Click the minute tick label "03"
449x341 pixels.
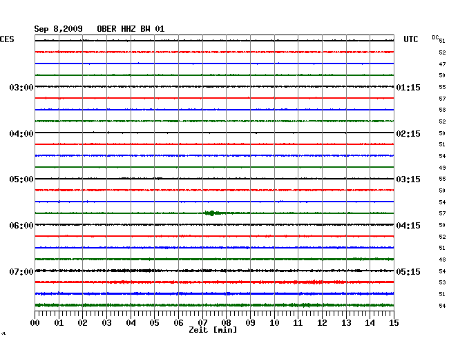[106, 323]
